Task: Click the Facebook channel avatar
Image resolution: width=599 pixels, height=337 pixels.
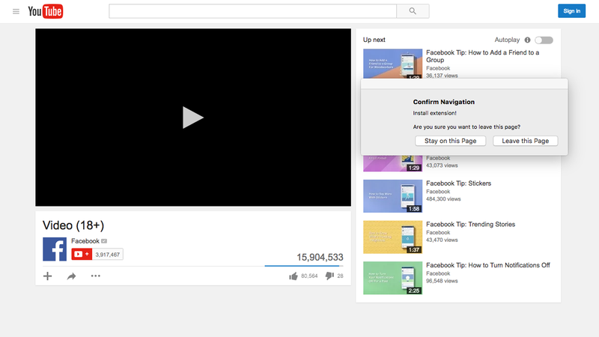Action: 55,249
